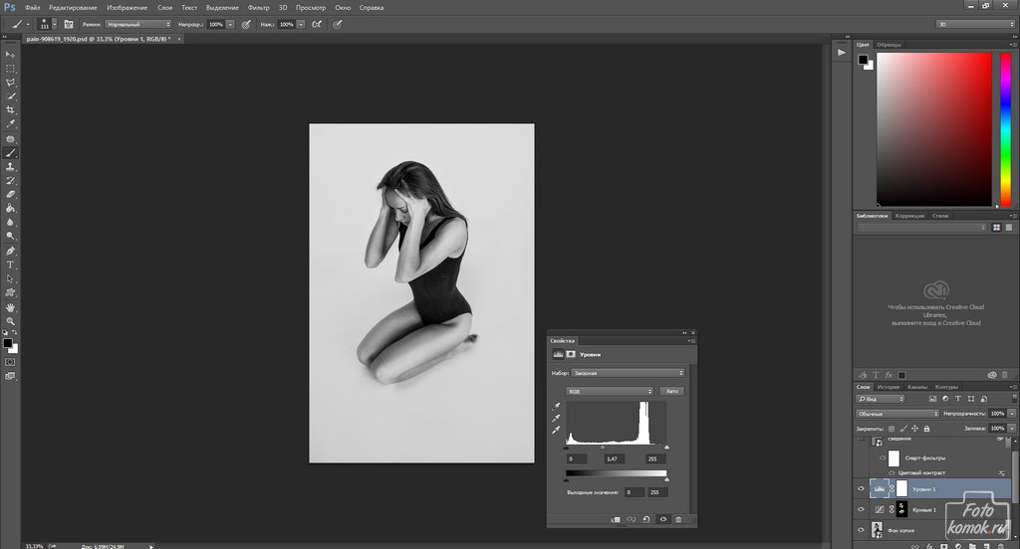This screenshot has height=549, width=1020.
Task: Switch to the Каналы tab
Action: click(x=917, y=387)
